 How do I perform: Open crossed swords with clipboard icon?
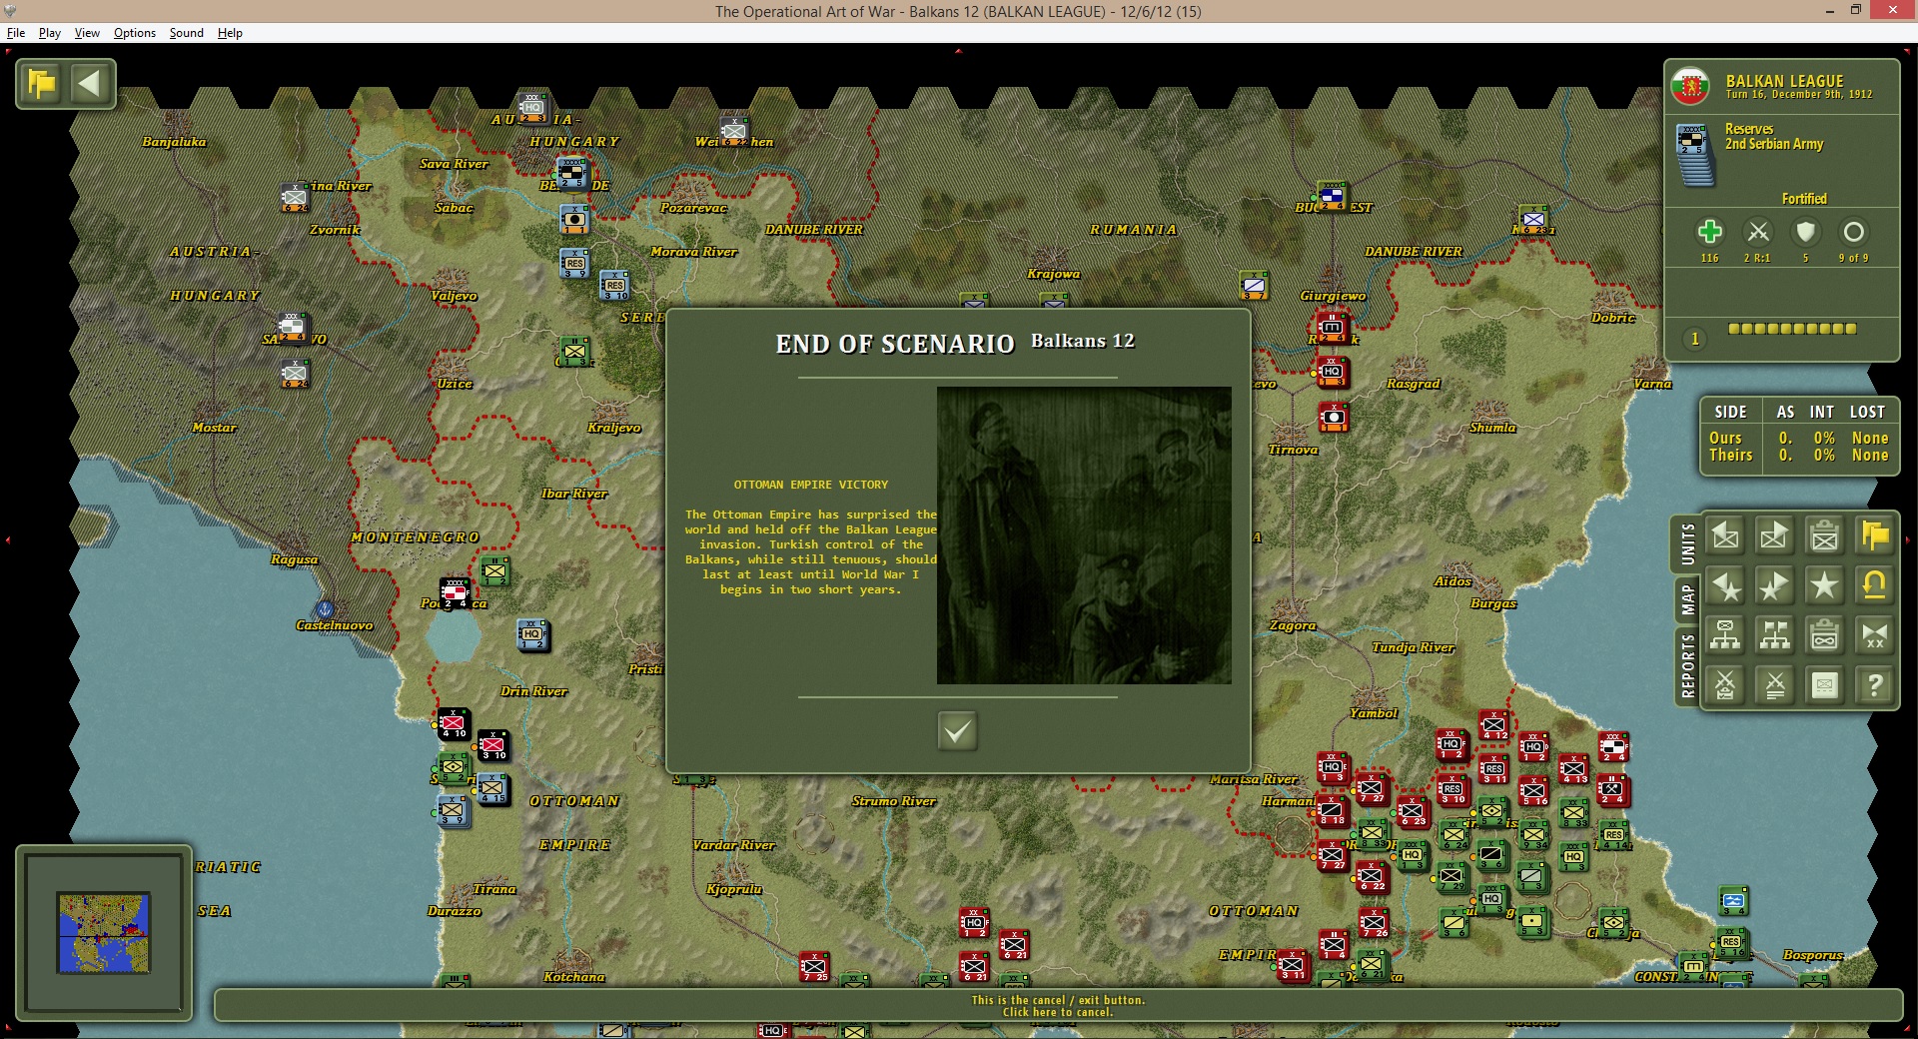pos(1725,685)
